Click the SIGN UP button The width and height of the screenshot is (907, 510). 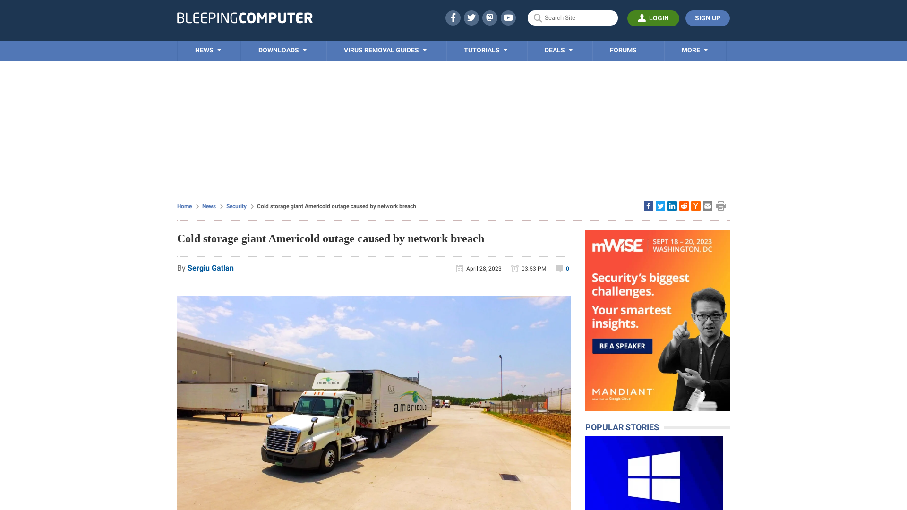click(x=707, y=18)
